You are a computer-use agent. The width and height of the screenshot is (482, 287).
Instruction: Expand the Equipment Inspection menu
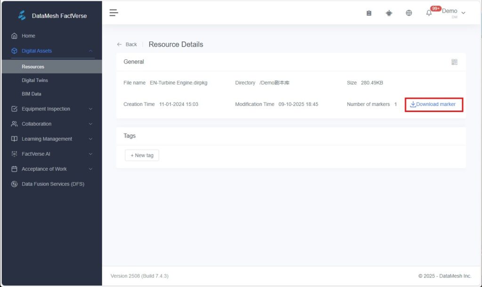coord(52,109)
